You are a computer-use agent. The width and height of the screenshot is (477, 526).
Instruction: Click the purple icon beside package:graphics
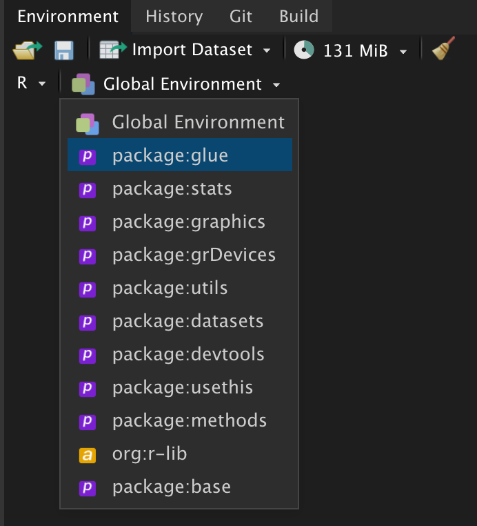pos(88,223)
